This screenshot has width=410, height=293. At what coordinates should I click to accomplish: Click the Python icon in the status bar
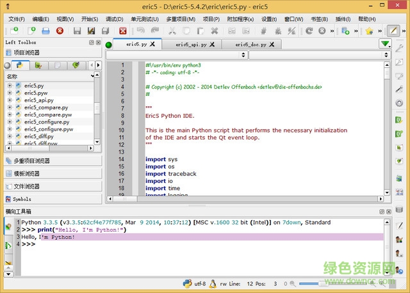[x=187, y=283]
